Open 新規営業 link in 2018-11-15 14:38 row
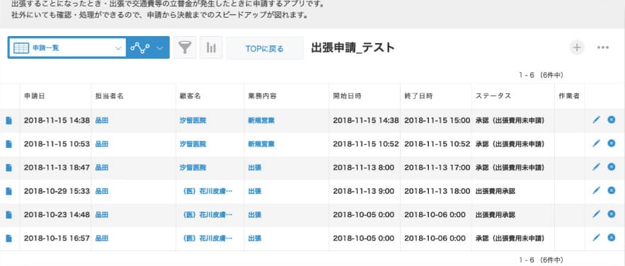 pos(261,120)
